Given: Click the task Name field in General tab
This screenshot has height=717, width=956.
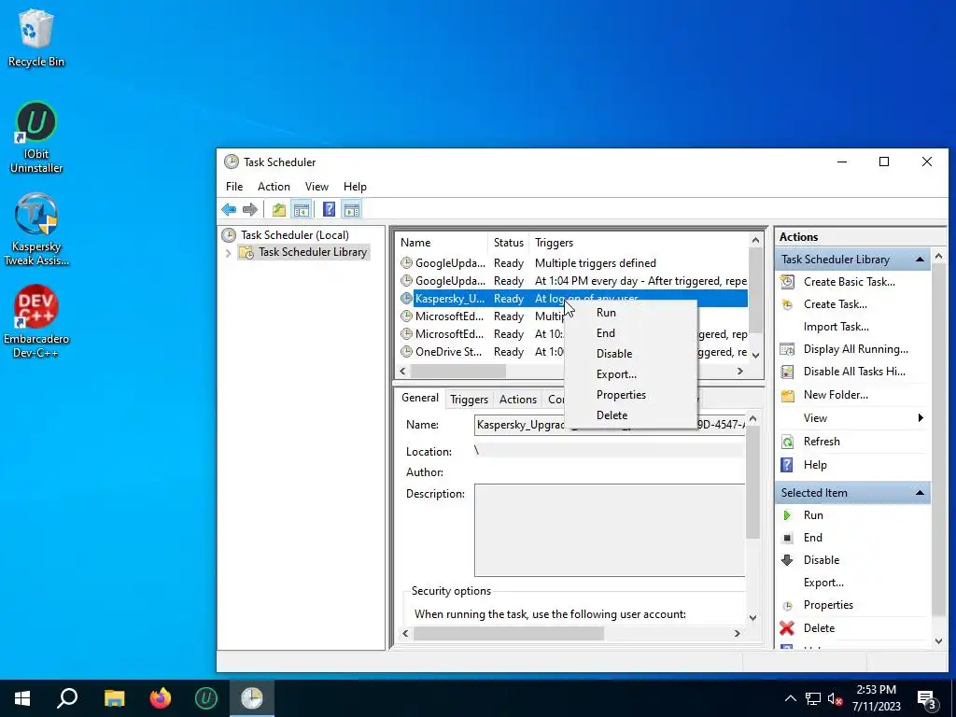Looking at the screenshot, I should point(610,425).
